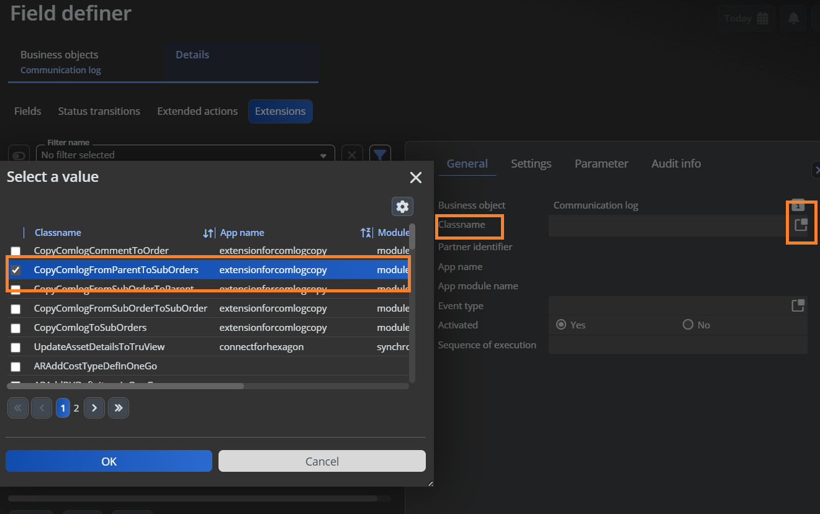Clear the selected filter with the X icon
This screenshot has height=514, width=820.
(x=352, y=155)
